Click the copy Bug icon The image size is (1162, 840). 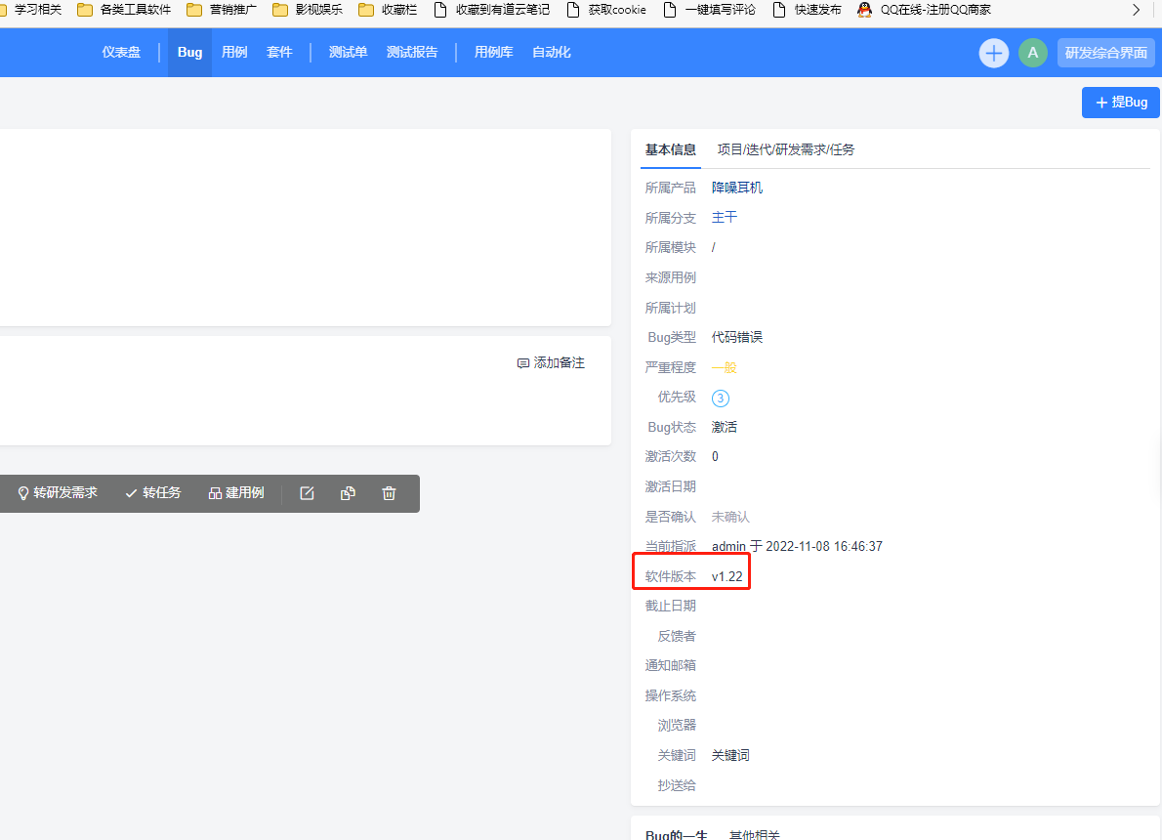tap(348, 493)
